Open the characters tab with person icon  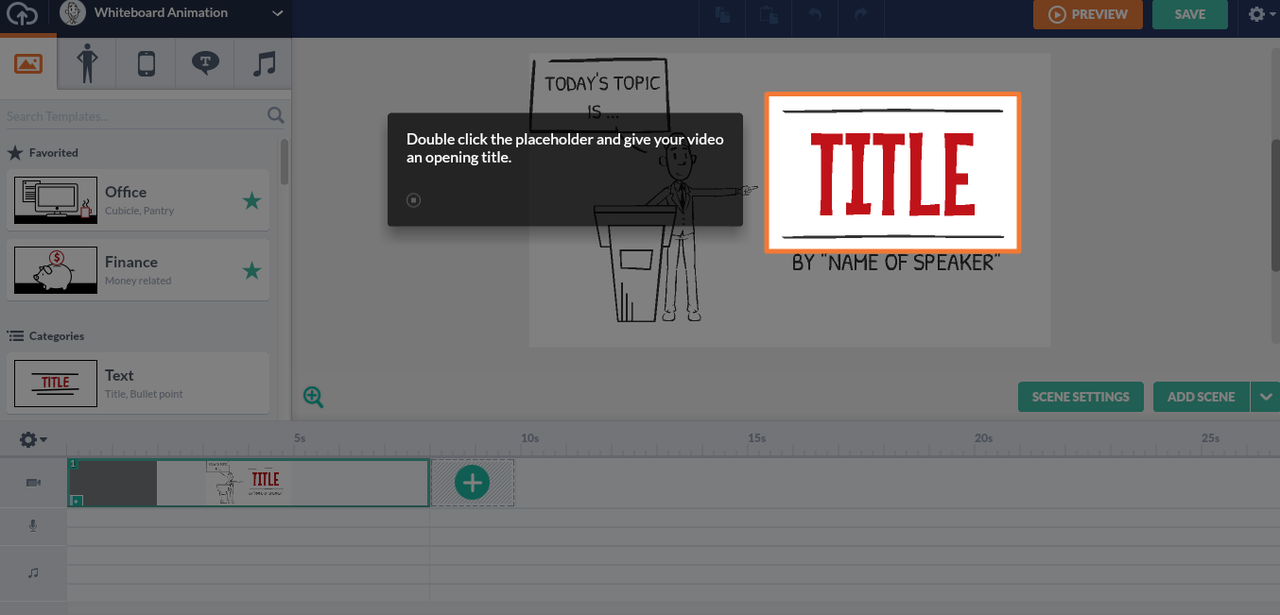click(87, 63)
